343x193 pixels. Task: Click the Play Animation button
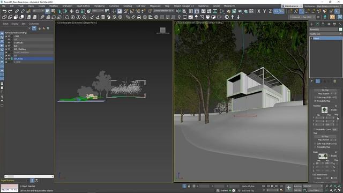pyautogui.click(x=272, y=186)
